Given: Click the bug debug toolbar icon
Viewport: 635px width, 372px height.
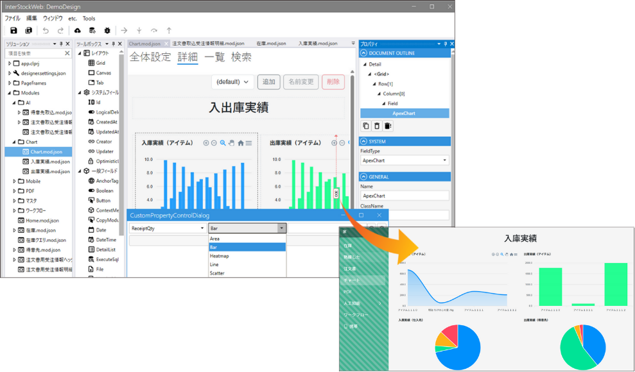Looking at the screenshot, I should 107,30.
